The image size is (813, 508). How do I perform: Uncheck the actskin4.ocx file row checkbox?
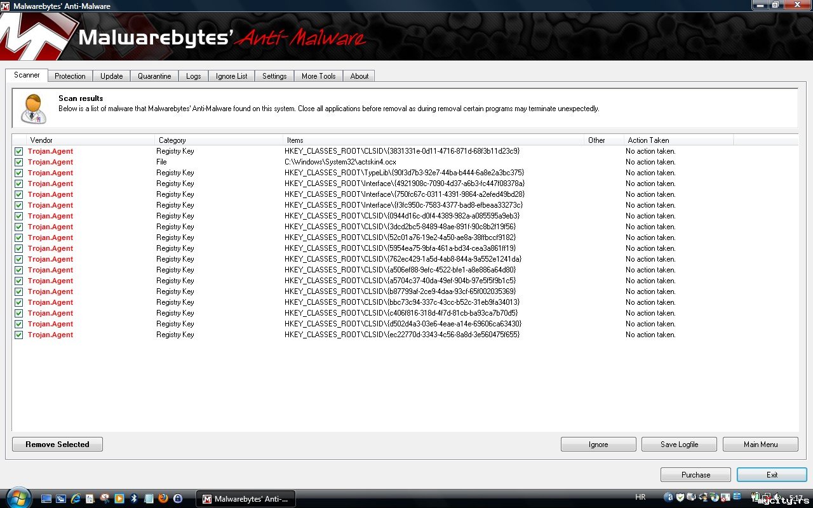pyautogui.click(x=19, y=162)
